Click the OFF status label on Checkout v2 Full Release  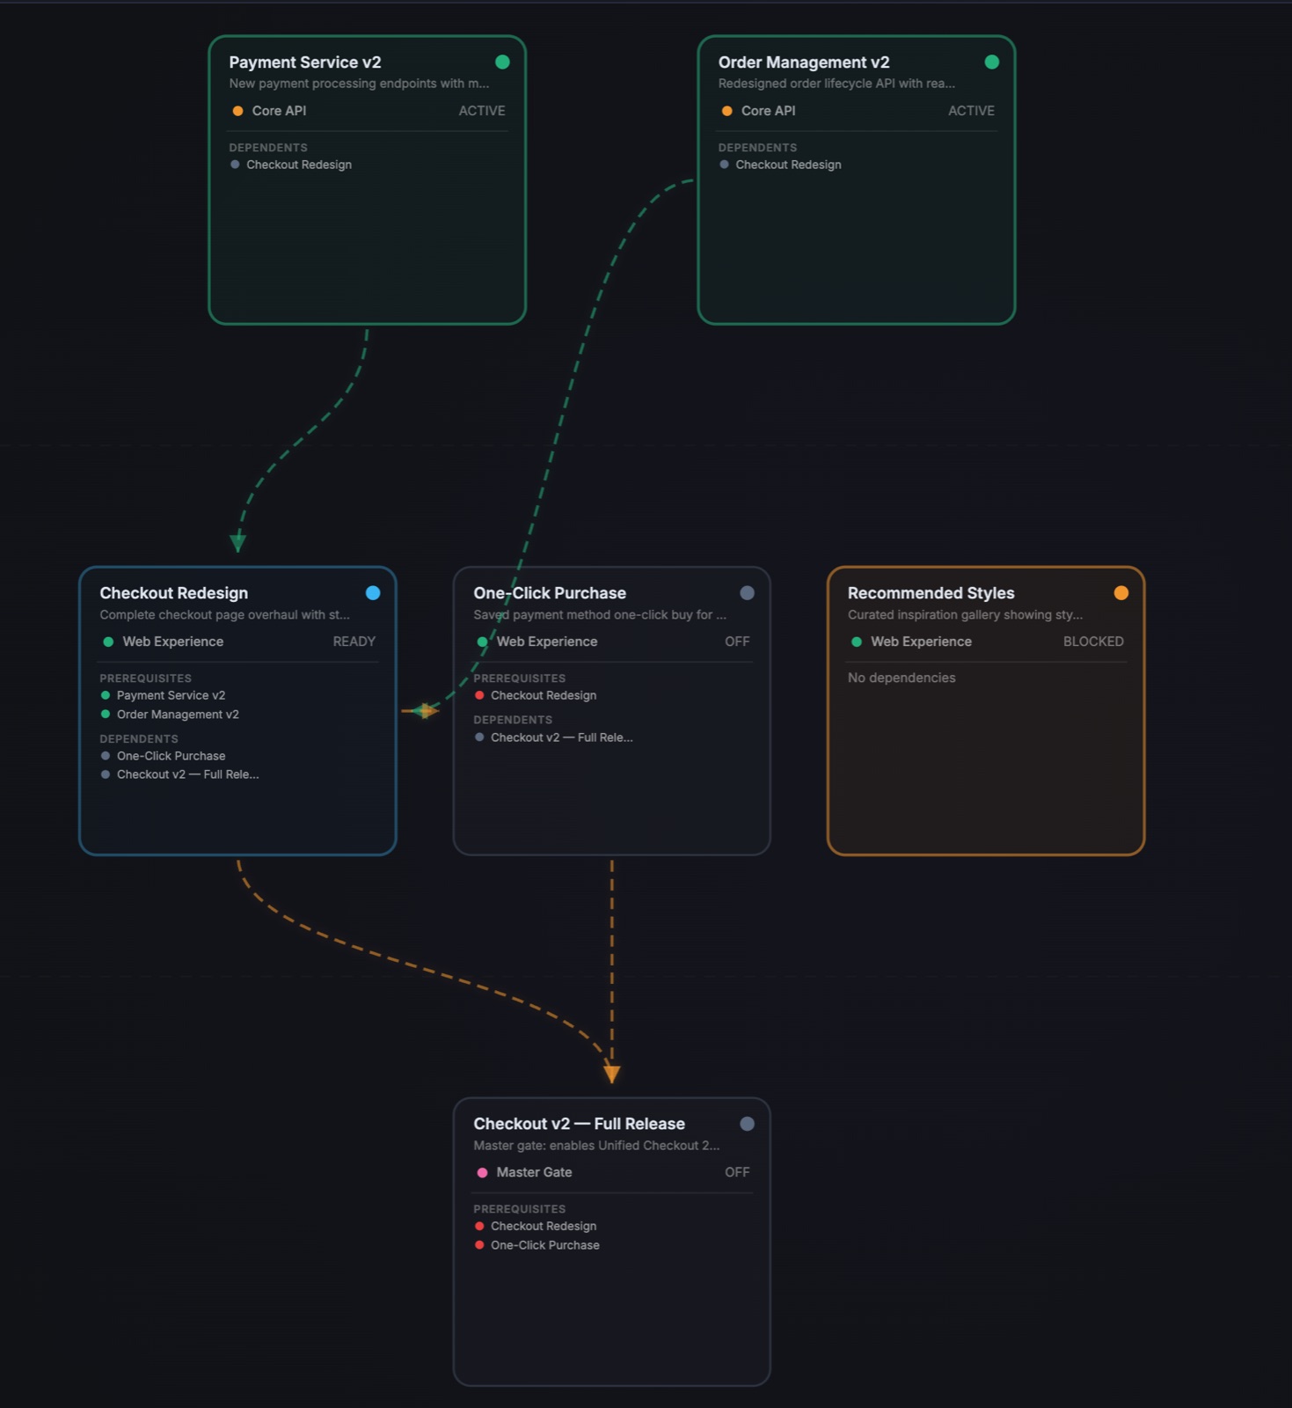click(737, 1172)
